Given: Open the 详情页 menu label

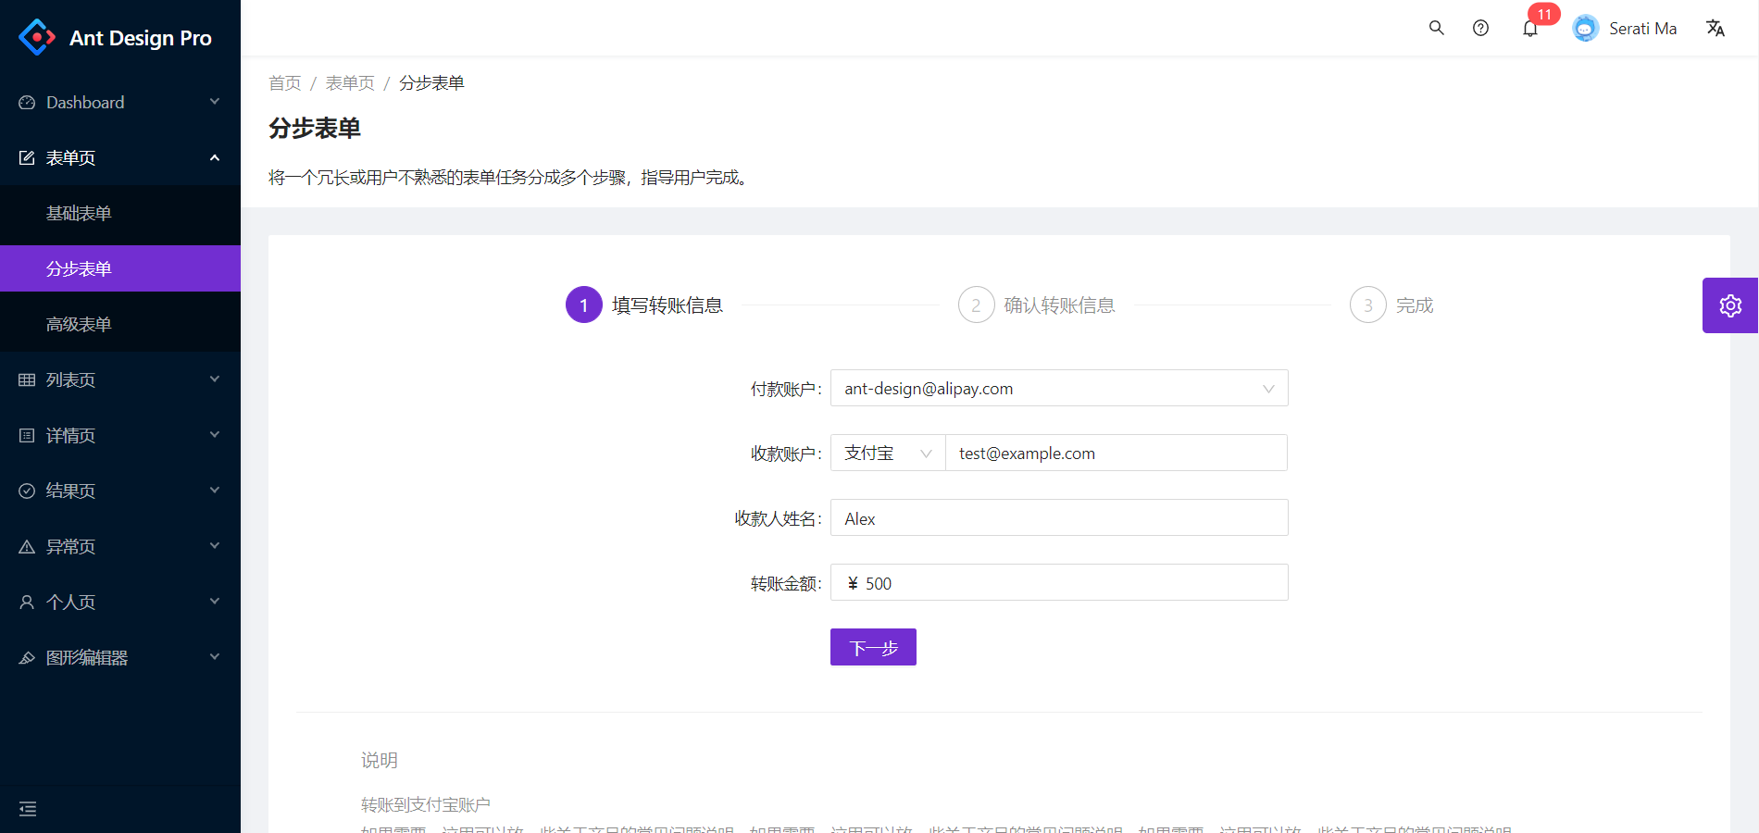Looking at the screenshot, I should tap(70, 436).
